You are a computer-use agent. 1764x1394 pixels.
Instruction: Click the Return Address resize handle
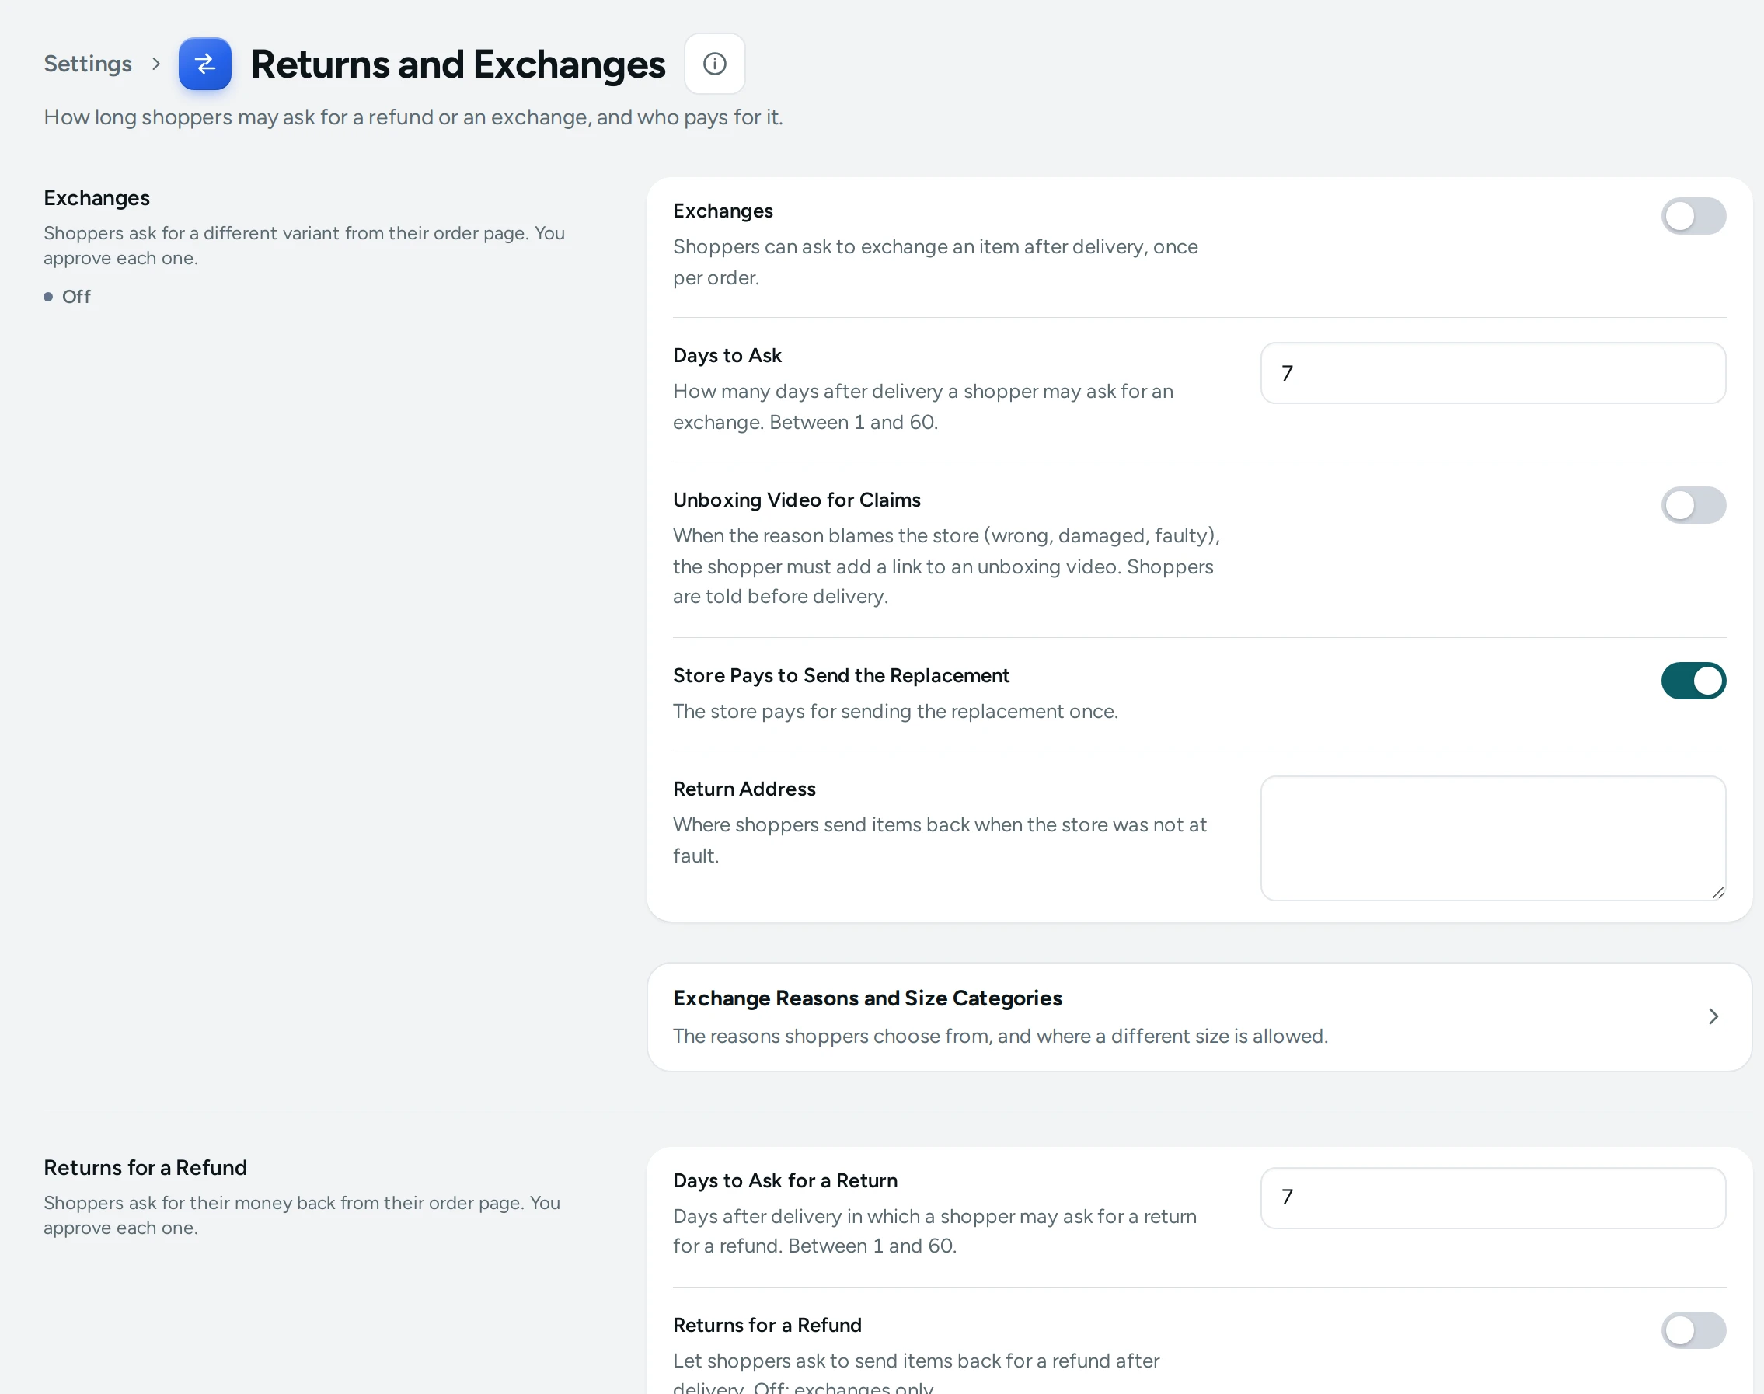1717,893
